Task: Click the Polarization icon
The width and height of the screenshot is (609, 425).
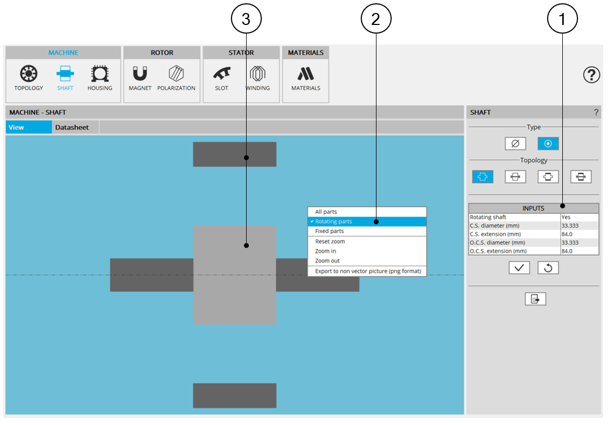Action: click(176, 74)
